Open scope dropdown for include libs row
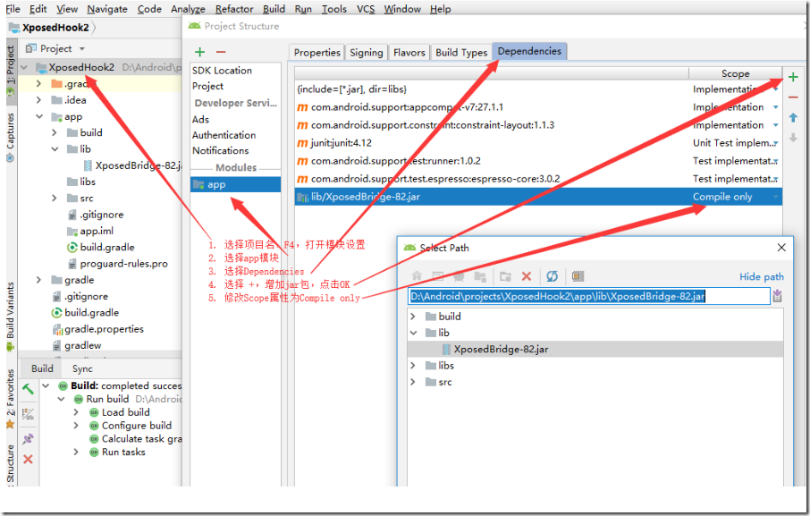 [775, 89]
